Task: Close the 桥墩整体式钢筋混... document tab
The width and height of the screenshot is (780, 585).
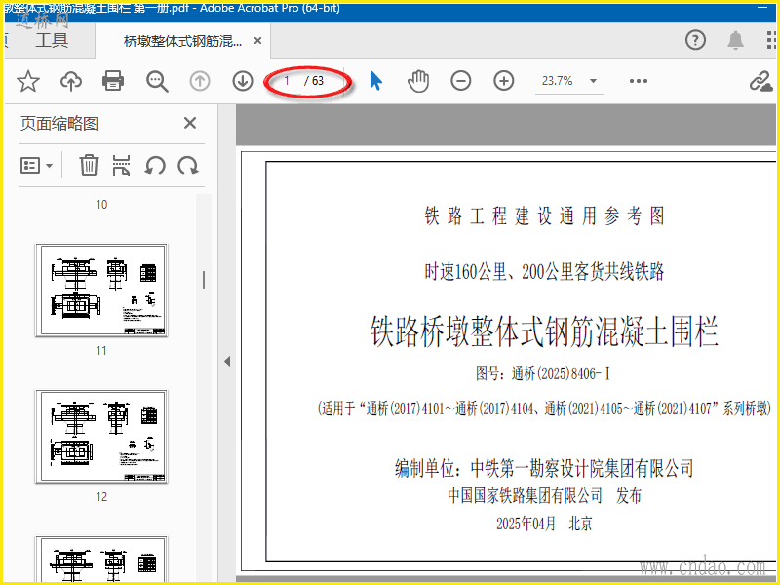Action: tap(257, 41)
